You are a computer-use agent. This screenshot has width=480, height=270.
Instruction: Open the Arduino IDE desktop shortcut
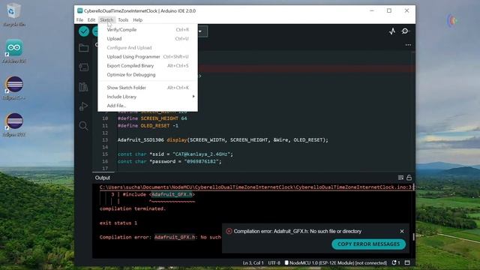(14, 52)
